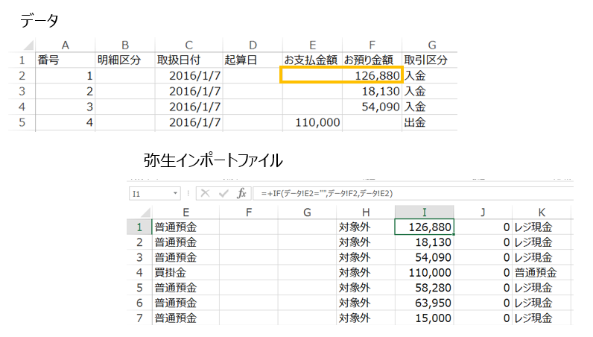Click the cancel X icon in formula bar

(206, 194)
